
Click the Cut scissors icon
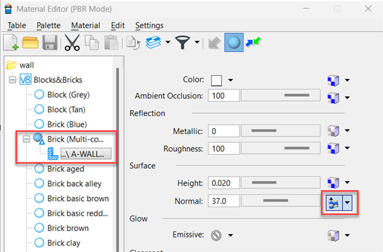tap(72, 42)
